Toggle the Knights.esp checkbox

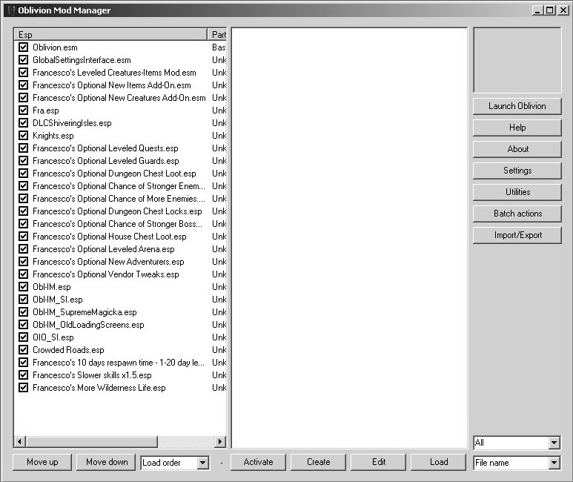24,136
